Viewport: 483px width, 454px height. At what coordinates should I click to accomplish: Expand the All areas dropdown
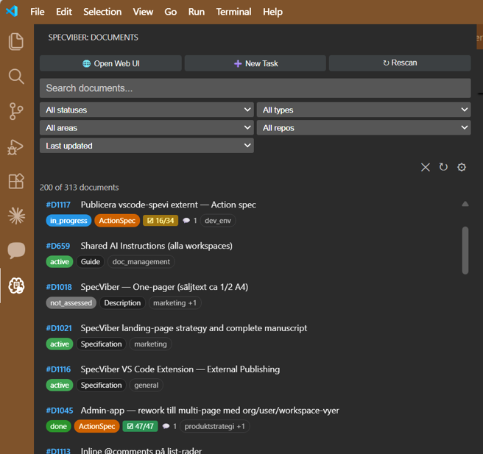point(147,128)
